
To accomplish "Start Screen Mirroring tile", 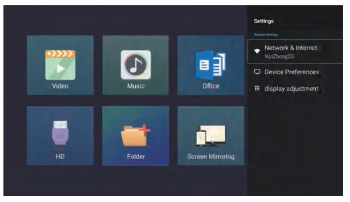I will (211, 136).
